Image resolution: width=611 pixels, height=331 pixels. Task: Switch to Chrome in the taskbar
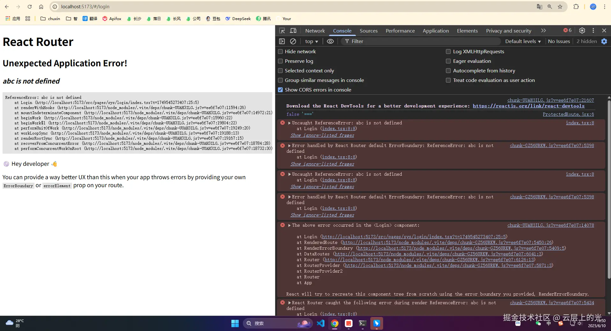pos(334,323)
